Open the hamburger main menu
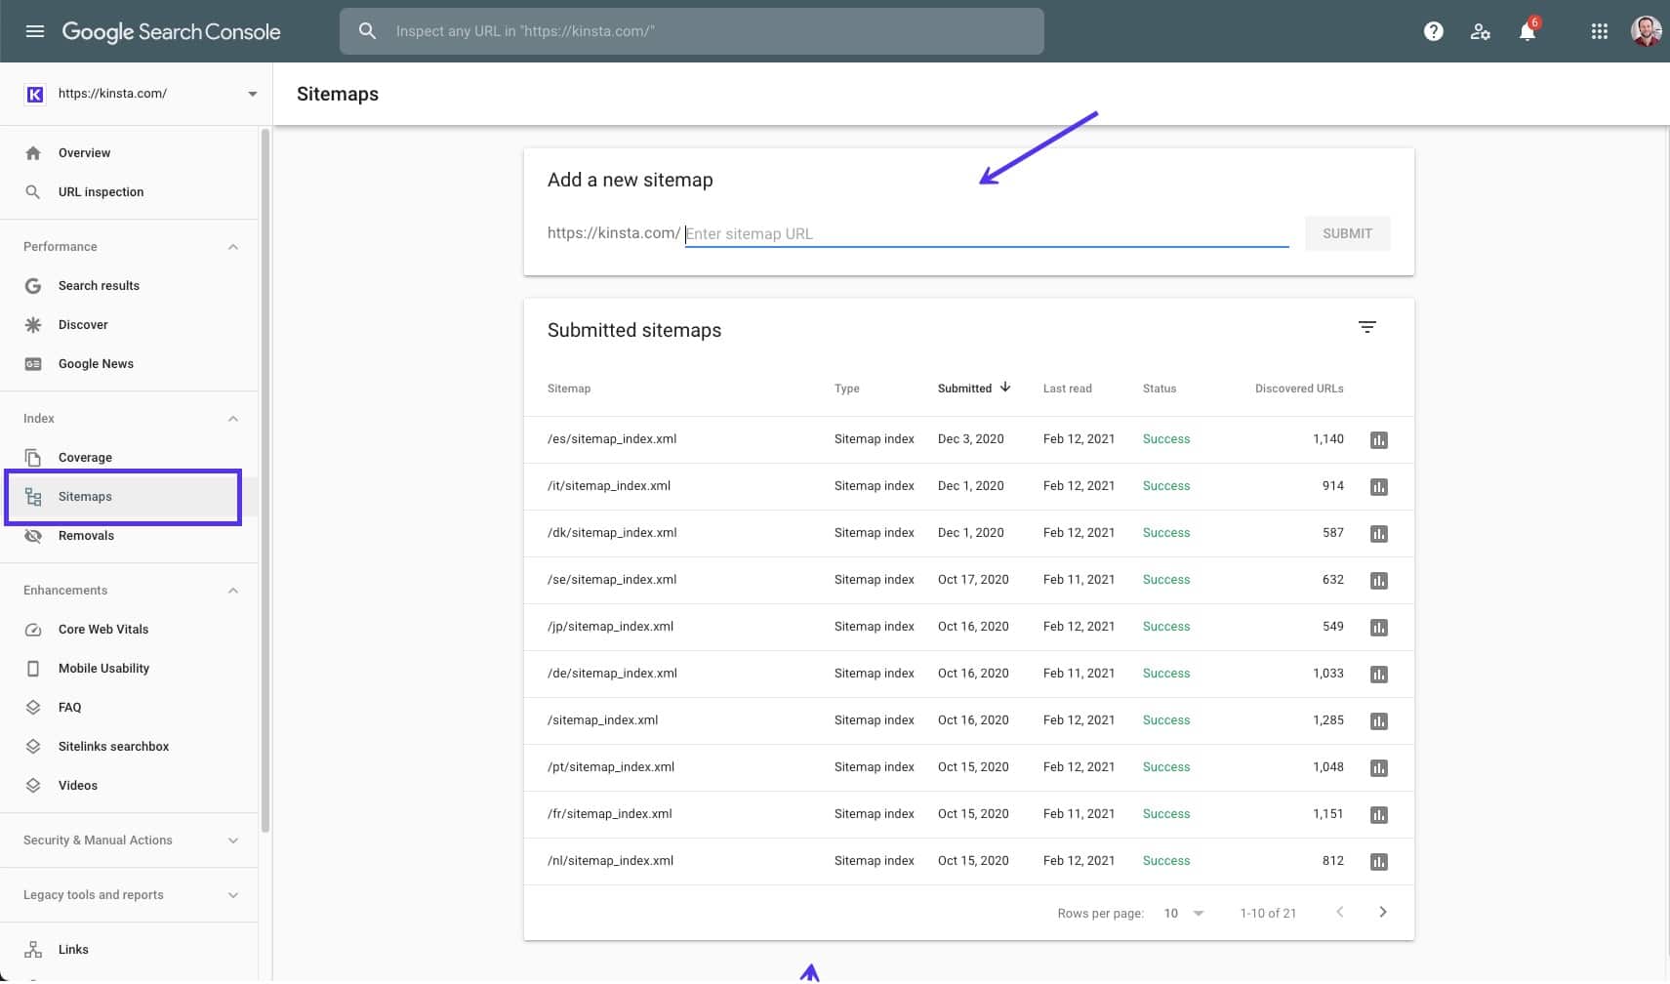 pyautogui.click(x=35, y=31)
